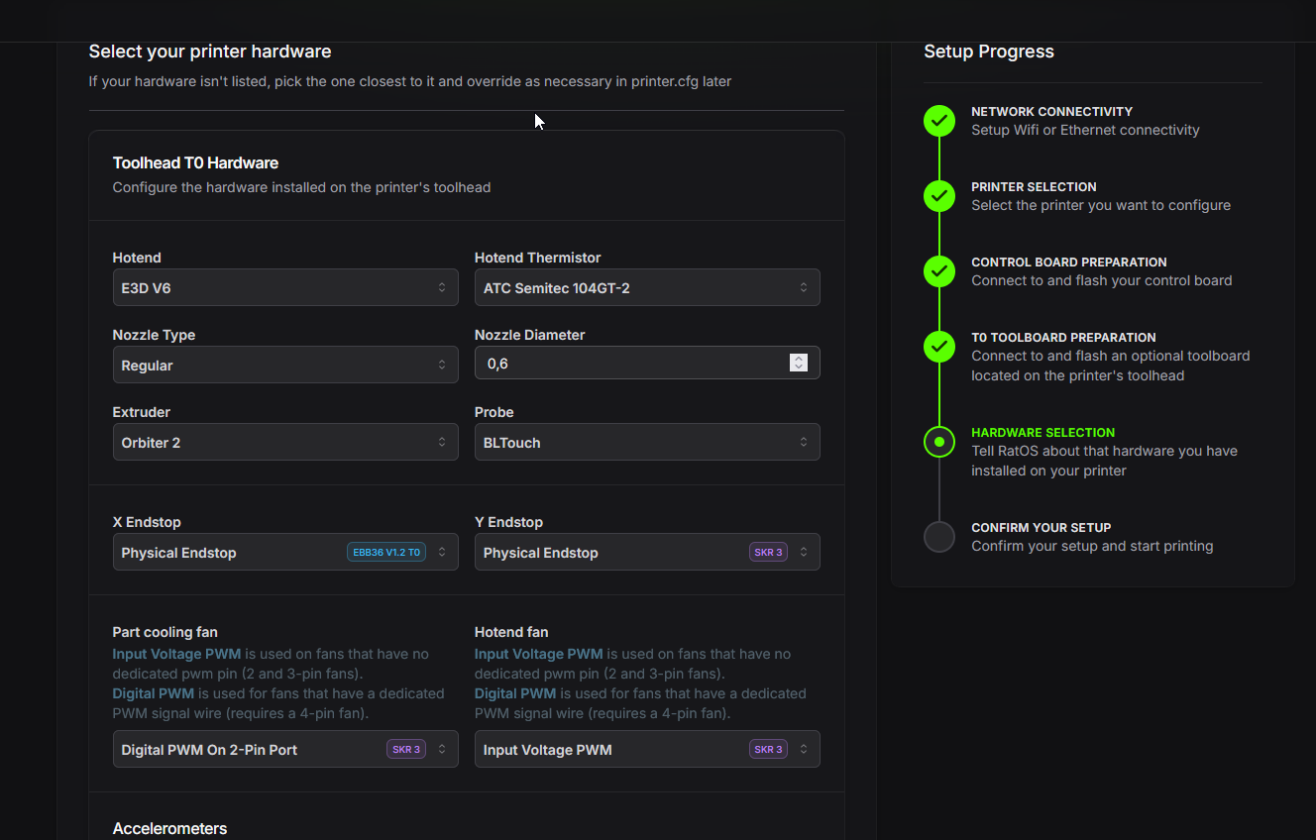The image size is (1316, 840).
Task: Click EBB36 V1.2 T0 badge
Action: 386,553
